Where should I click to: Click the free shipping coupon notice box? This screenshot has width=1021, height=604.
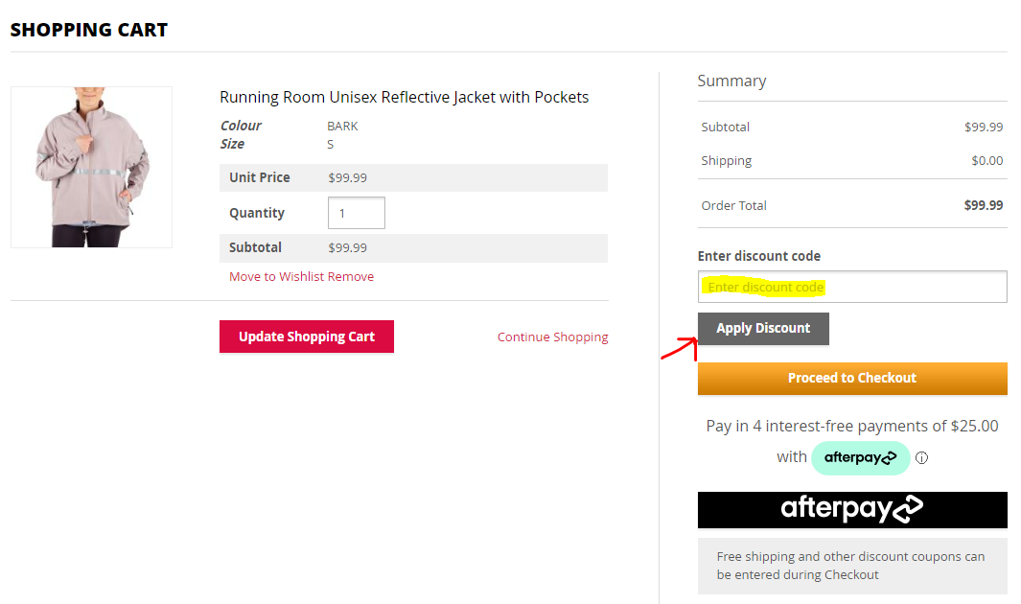click(x=852, y=566)
